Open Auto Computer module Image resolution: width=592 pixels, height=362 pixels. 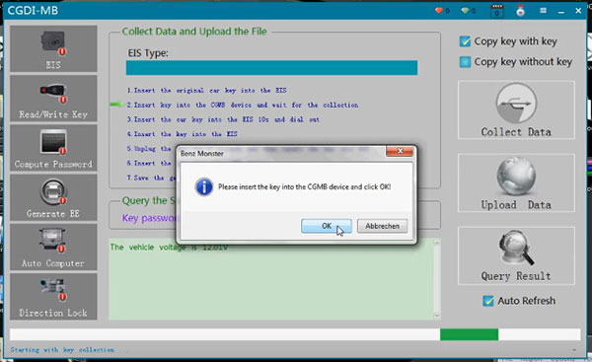[x=53, y=247]
